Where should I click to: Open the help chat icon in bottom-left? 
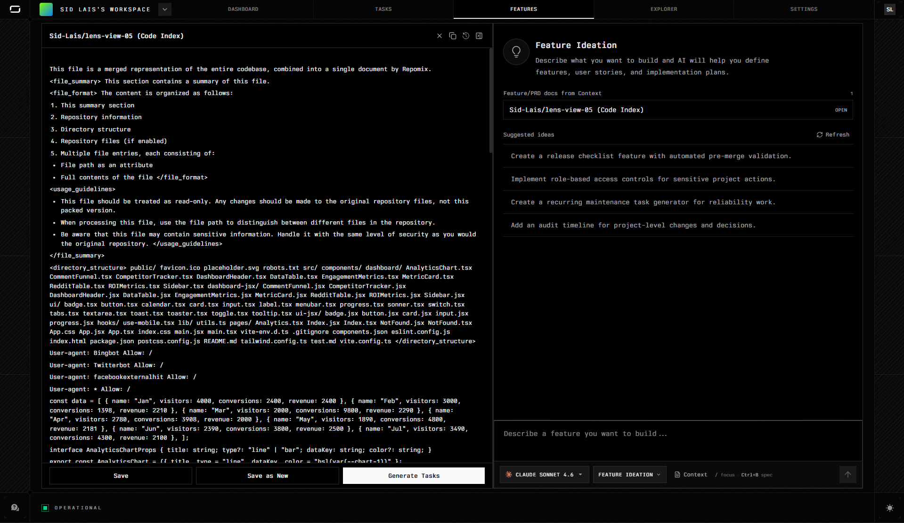15,507
